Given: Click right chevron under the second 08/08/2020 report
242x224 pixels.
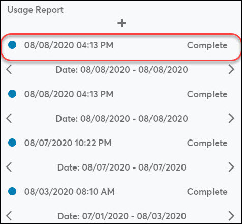Looking at the screenshot, I should tap(231, 118).
